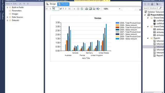Refresh the report preview
This screenshot has height=93, width=165.
[82, 9]
